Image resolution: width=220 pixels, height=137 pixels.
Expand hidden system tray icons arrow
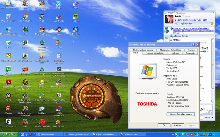(176, 134)
